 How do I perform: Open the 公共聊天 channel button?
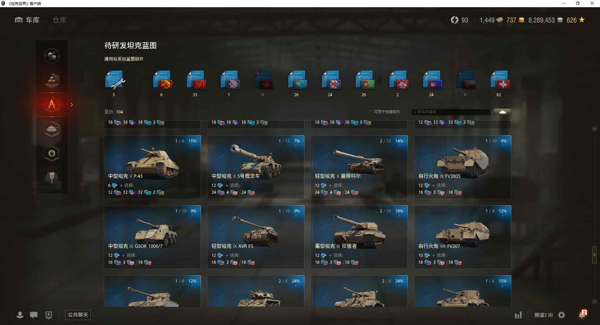(x=78, y=315)
